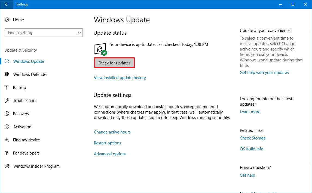Click the Update settings heading

[x=112, y=95]
